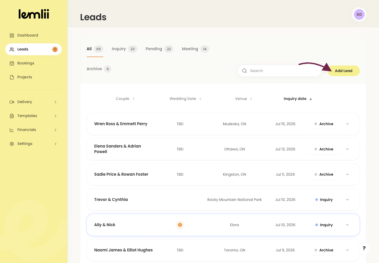Click the Financials chart icon

(x=12, y=130)
